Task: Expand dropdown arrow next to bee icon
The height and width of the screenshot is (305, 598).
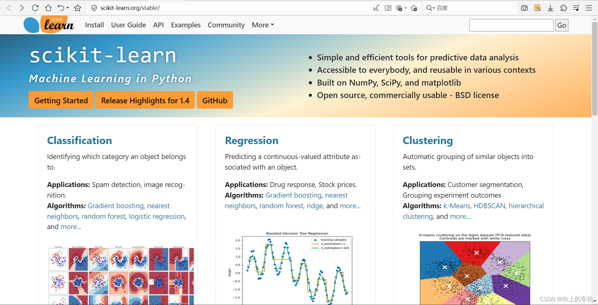Action: (x=405, y=8)
